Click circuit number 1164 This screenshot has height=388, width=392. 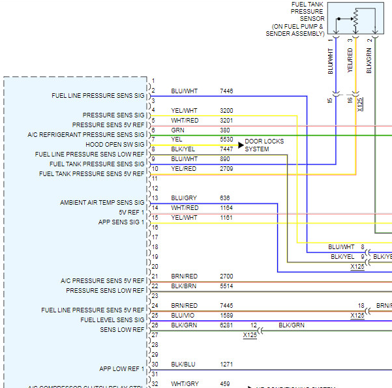226,208
